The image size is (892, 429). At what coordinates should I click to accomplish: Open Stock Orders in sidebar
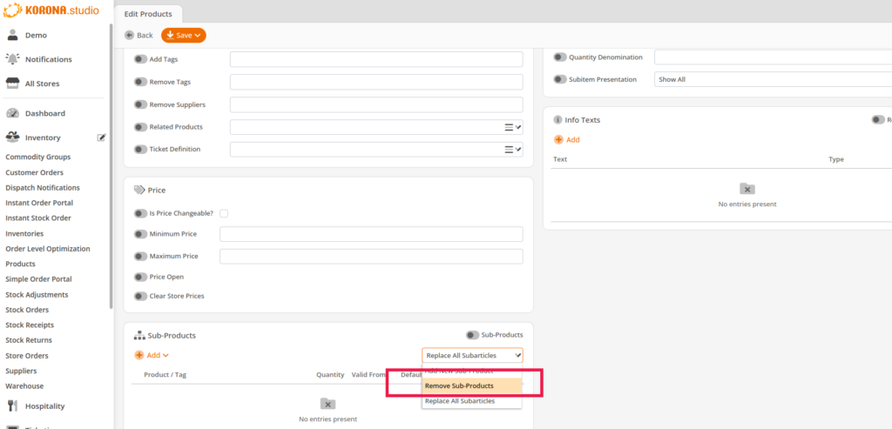(x=27, y=310)
